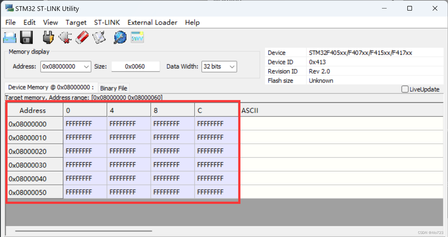Click column C cell in row 0x08000050
Image resolution: width=448 pixels, height=237 pixels.
217,192
